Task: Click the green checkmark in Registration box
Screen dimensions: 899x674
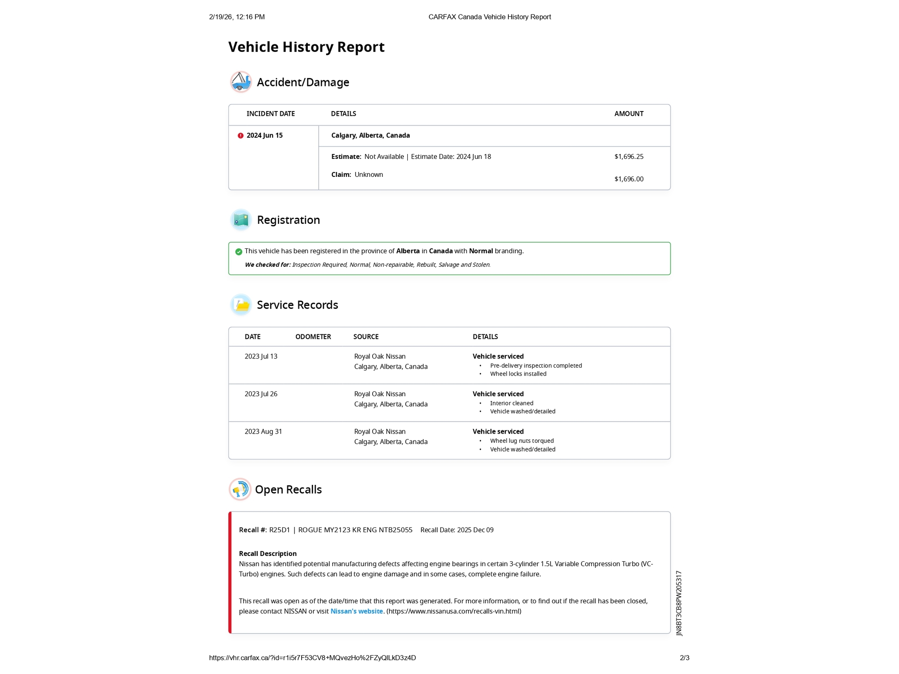Action: coord(239,251)
